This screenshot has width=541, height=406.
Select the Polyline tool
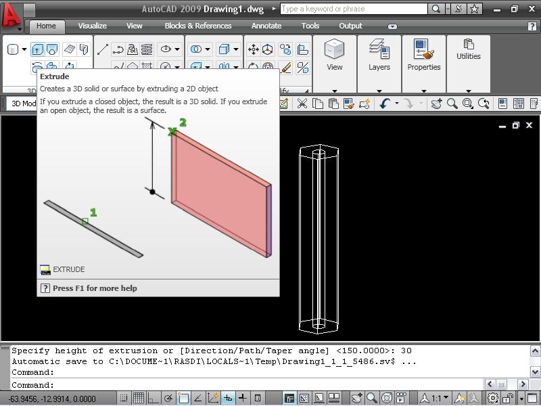118,49
